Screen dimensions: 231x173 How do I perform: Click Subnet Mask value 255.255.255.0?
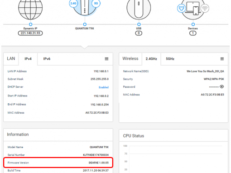[100, 79]
